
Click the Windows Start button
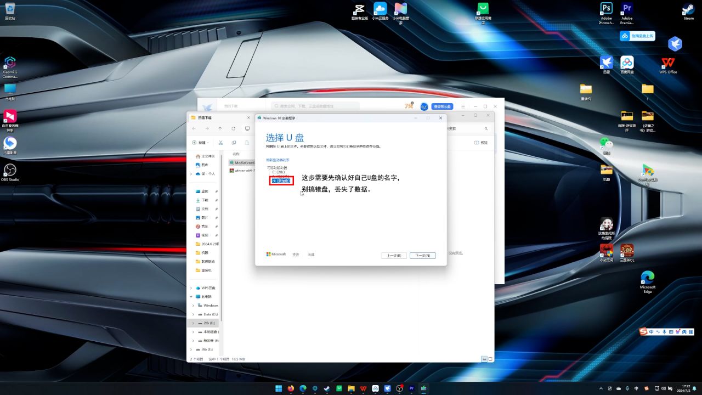[278, 388]
